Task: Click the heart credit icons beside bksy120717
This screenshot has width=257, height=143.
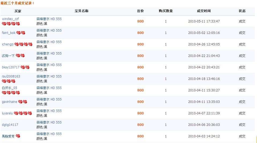Action: [25, 67]
